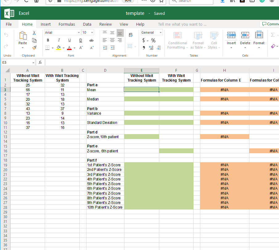Toggle Italic formatting

point(59,40)
